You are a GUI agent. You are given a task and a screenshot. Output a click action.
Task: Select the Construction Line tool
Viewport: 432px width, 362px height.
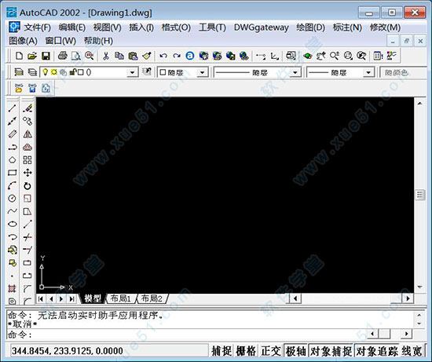[12, 121]
